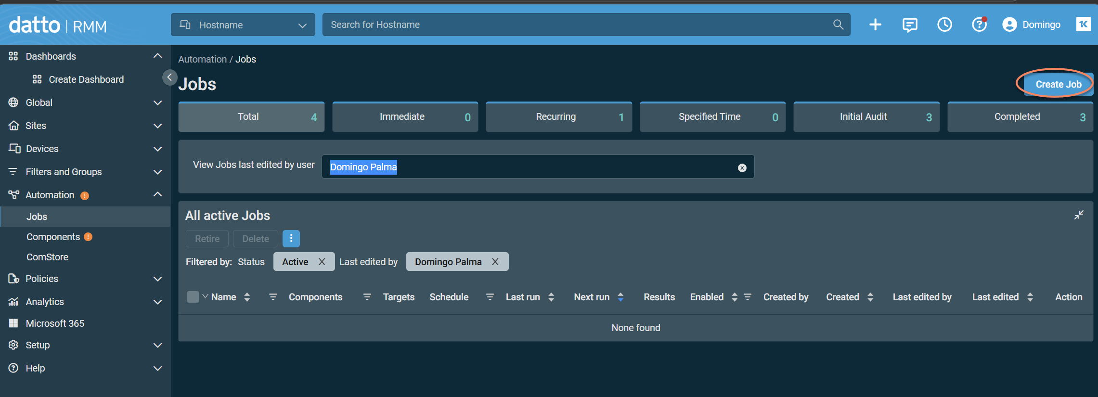Tick the select-all jobs checkbox
This screenshot has width=1098, height=397.
(193, 297)
